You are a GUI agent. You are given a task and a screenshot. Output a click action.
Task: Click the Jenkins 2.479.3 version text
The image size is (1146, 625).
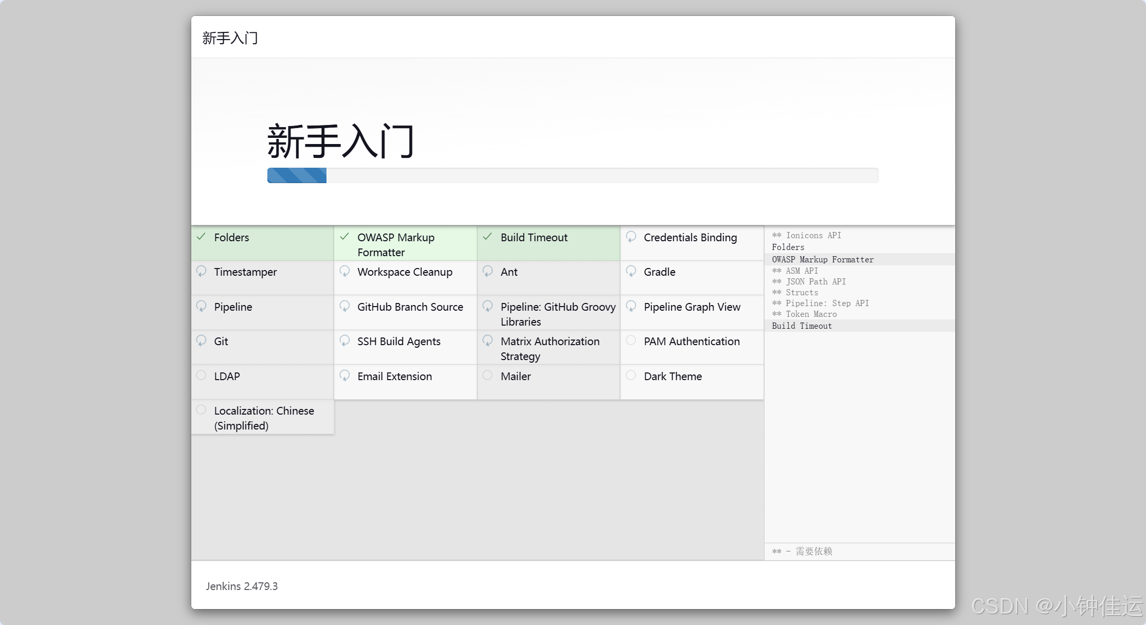tap(242, 586)
